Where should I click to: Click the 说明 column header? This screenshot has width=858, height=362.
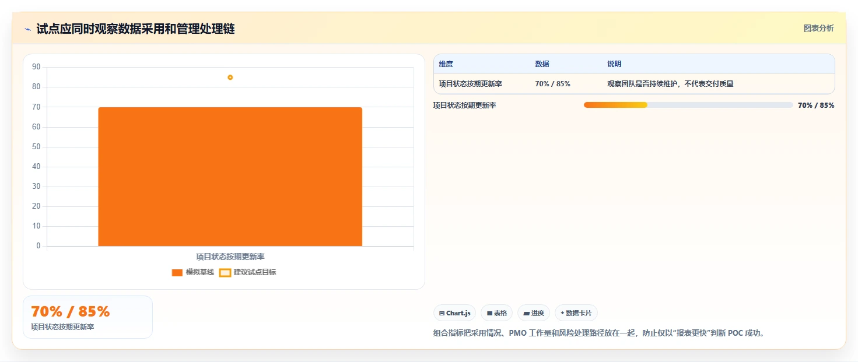[614, 64]
